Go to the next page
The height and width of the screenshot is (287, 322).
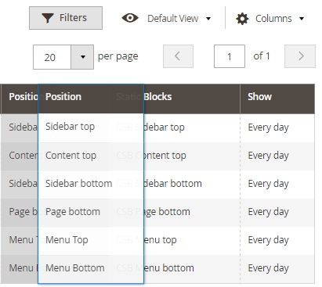pyautogui.click(x=300, y=56)
